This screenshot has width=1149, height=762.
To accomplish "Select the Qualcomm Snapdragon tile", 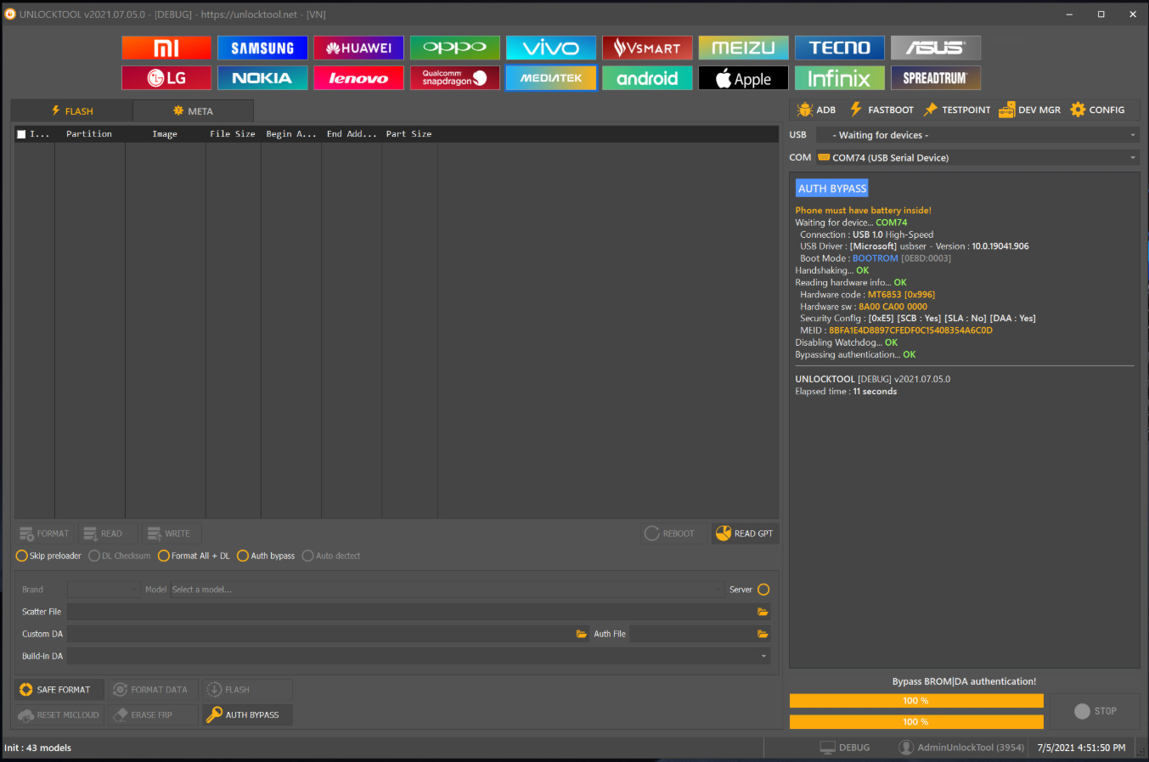I will coord(454,78).
